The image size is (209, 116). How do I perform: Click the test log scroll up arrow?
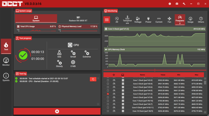click(98, 78)
